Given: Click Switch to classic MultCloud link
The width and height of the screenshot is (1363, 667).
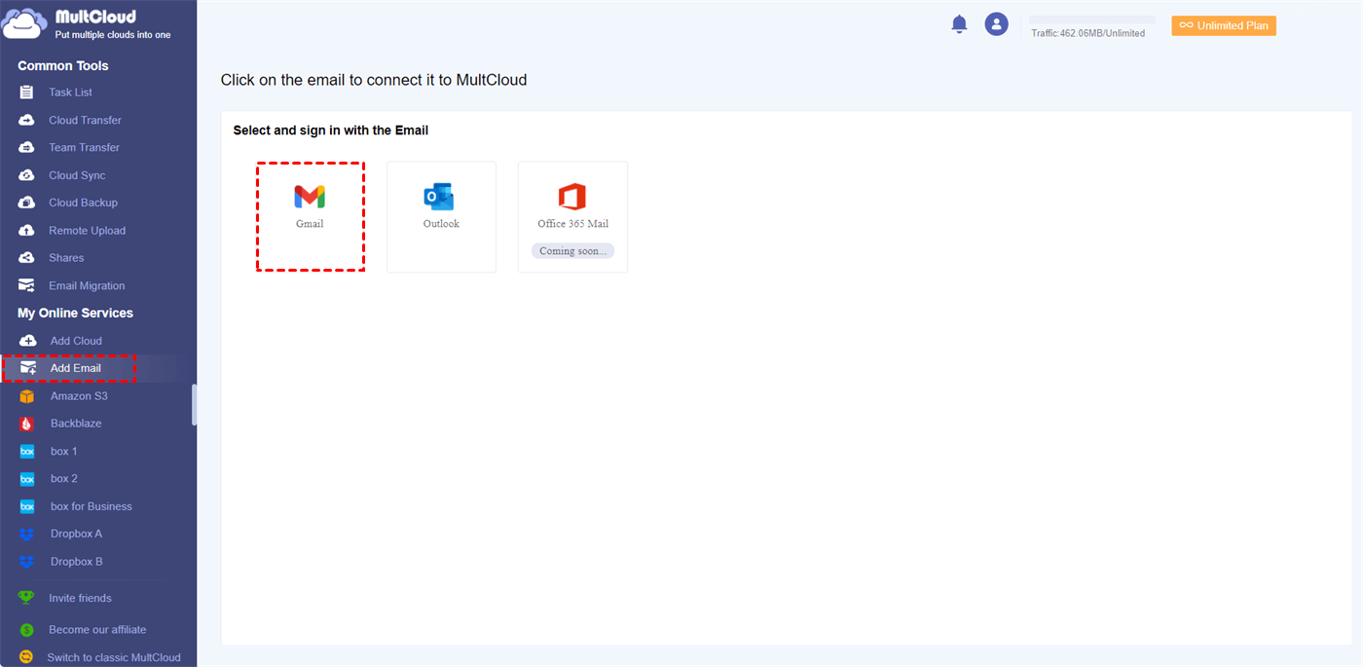Looking at the screenshot, I should [114, 657].
